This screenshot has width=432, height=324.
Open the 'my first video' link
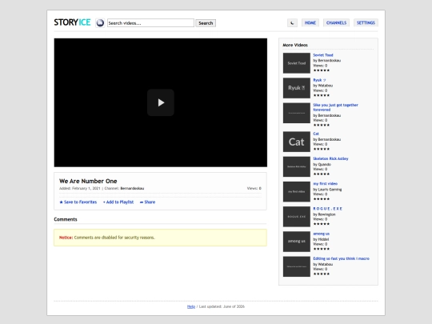coord(326,184)
